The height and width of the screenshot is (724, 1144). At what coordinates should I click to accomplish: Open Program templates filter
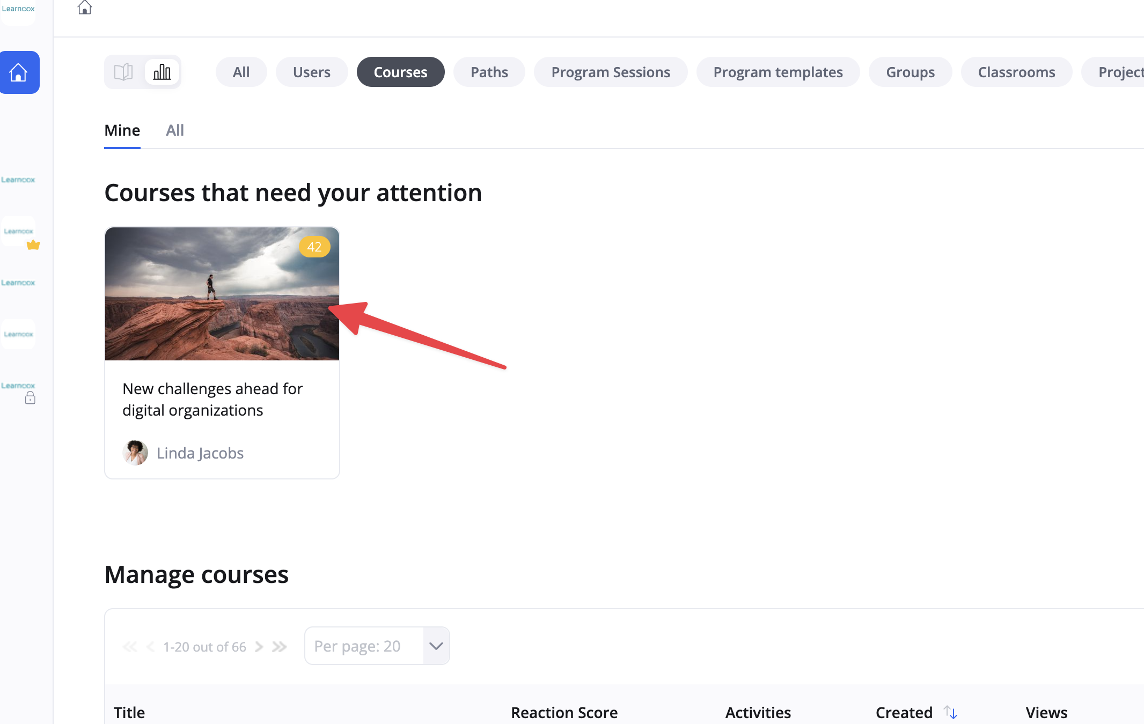coord(778,72)
